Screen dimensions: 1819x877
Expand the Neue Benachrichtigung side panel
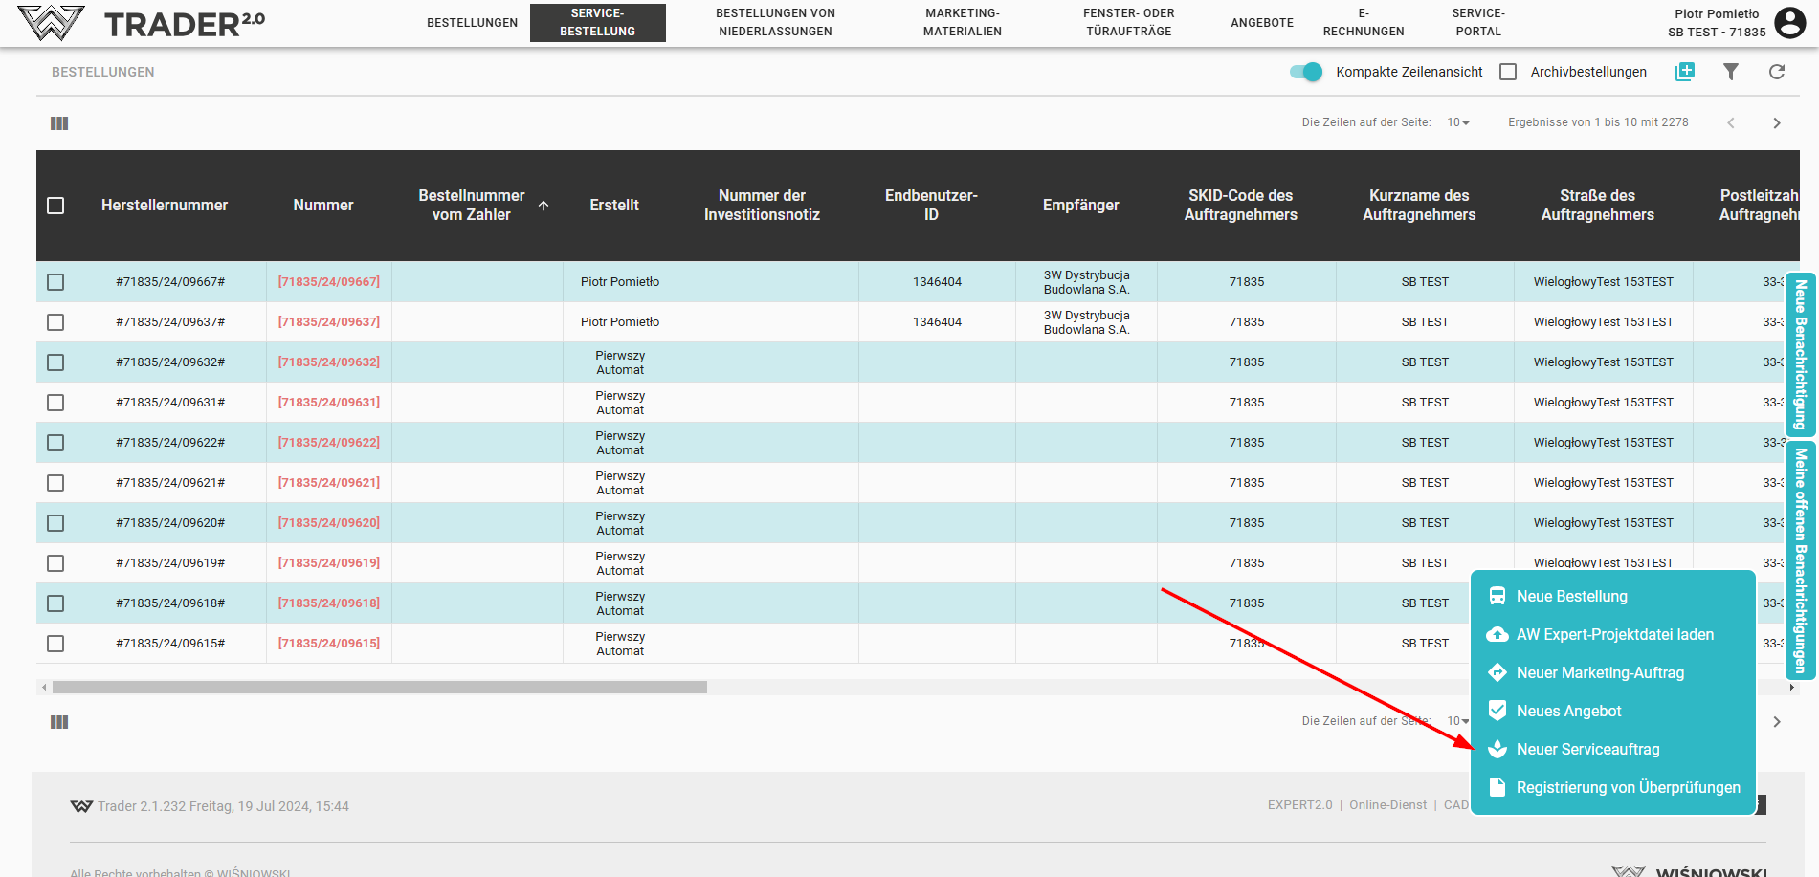pos(1800,354)
